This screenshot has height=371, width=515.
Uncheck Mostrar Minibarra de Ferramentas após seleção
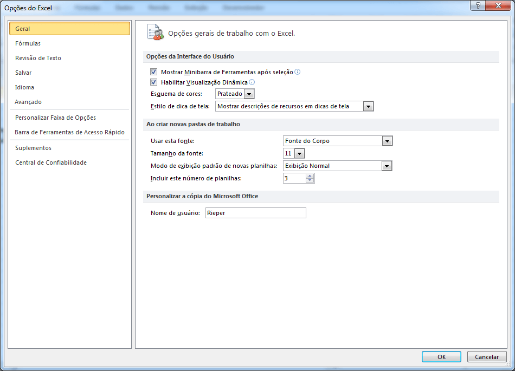tap(154, 72)
